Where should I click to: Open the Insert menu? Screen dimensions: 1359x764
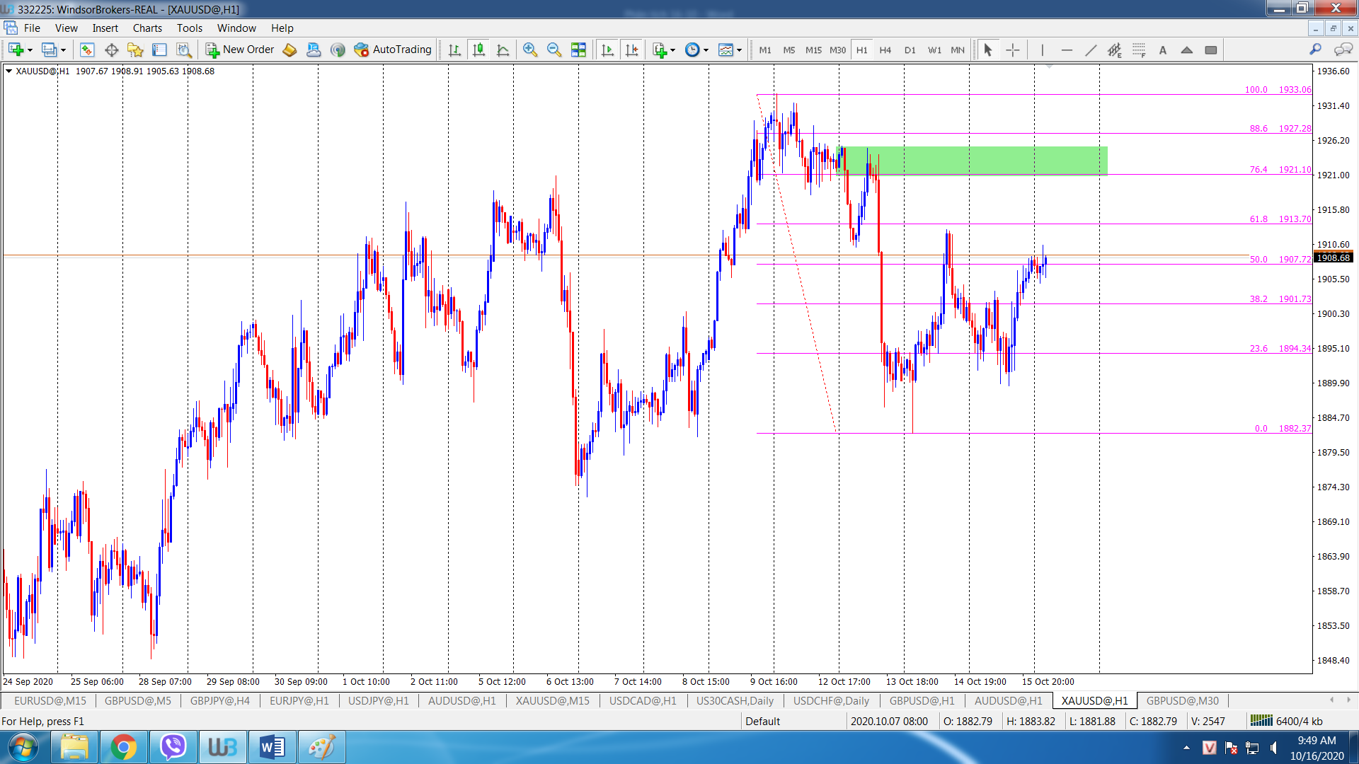[105, 28]
